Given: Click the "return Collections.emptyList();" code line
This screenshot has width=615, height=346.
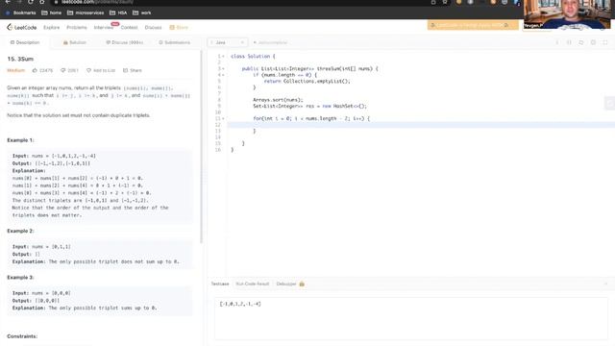Looking at the screenshot, I should point(307,81).
